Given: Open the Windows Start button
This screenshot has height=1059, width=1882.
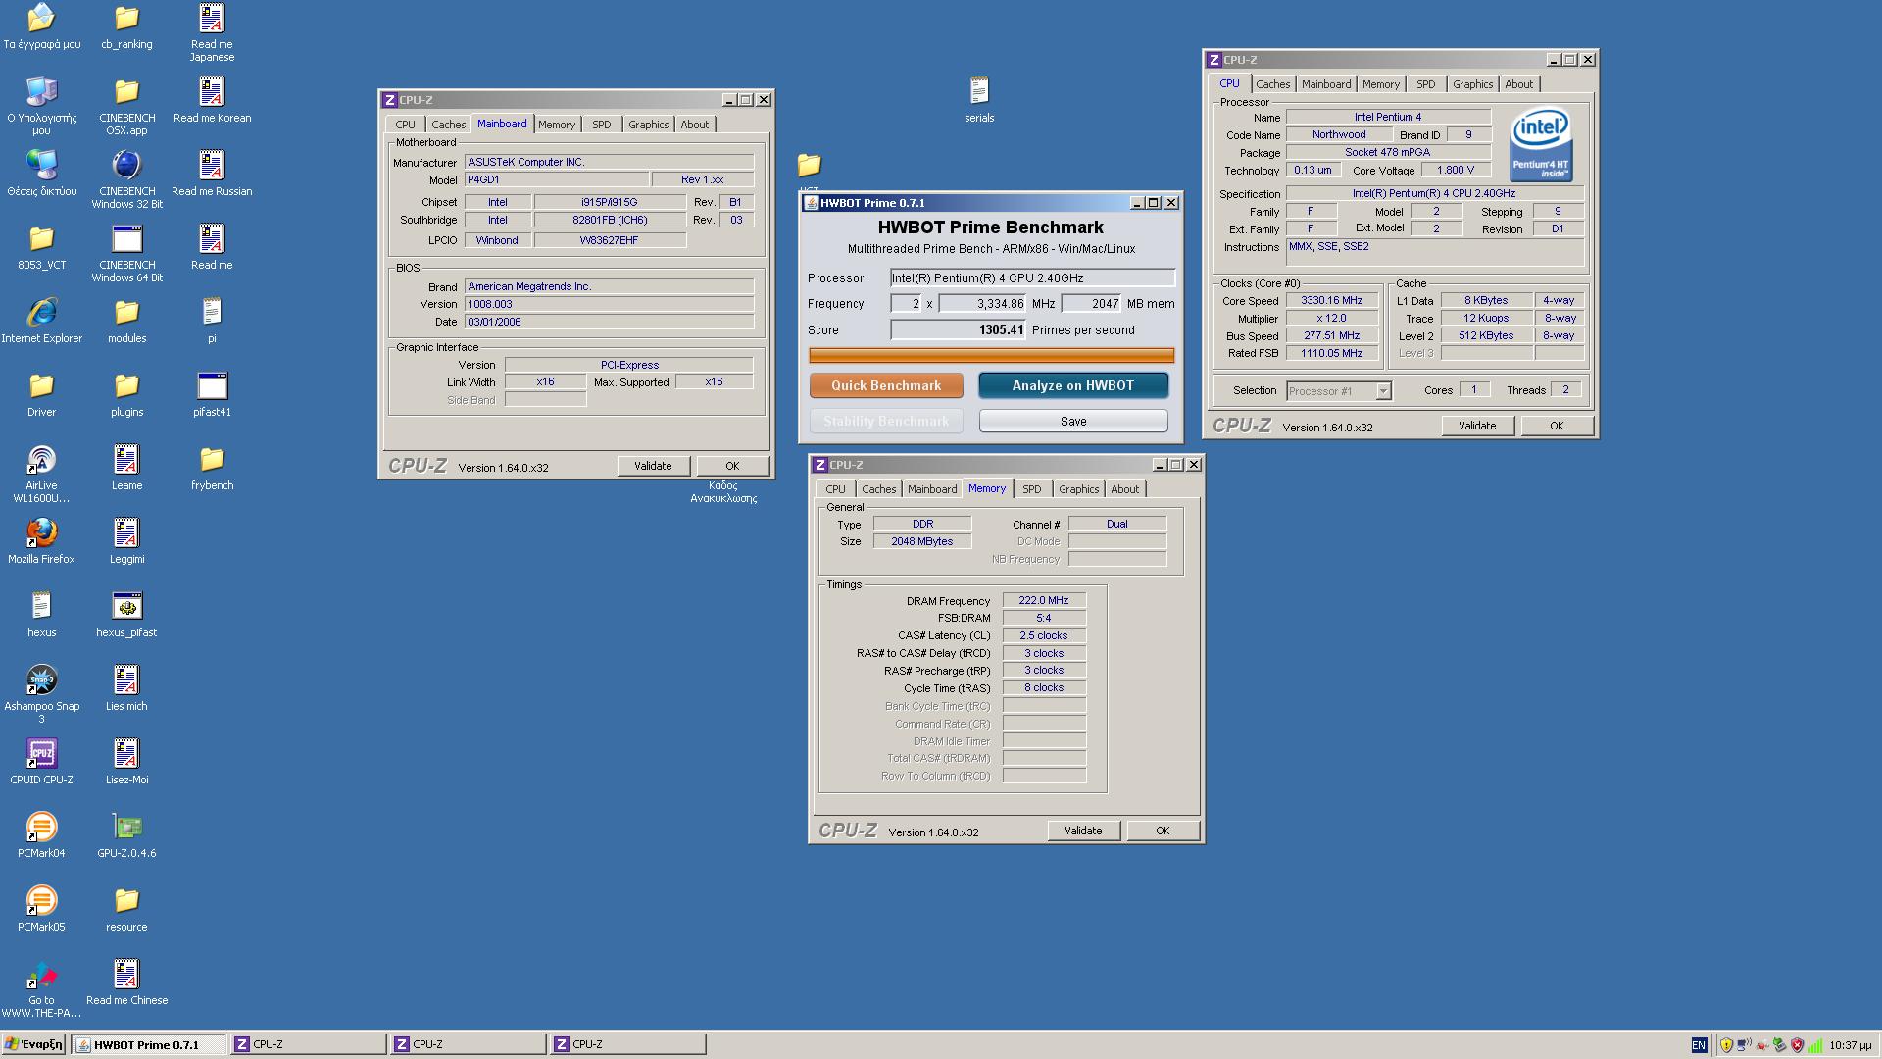Looking at the screenshot, I should pyautogui.click(x=33, y=1044).
